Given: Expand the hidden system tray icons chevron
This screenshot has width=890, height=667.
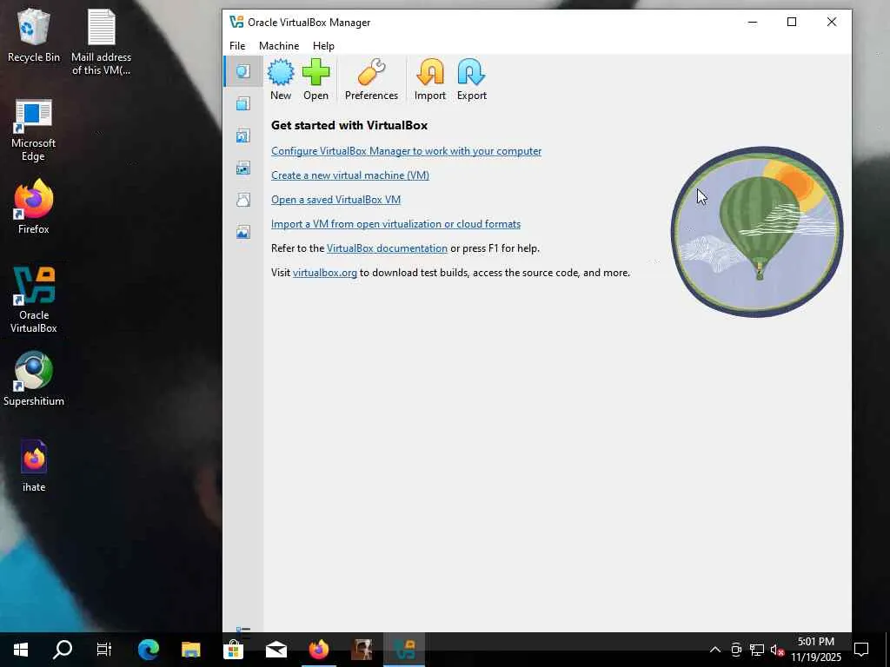Looking at the screenshot, I should point(715,650).
